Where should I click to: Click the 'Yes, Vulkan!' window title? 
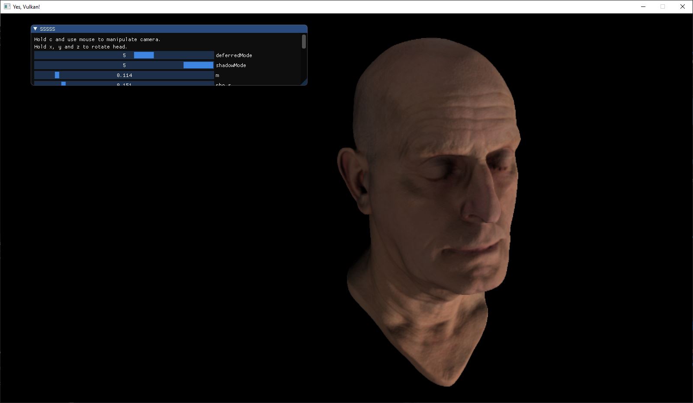pos(26,7)
